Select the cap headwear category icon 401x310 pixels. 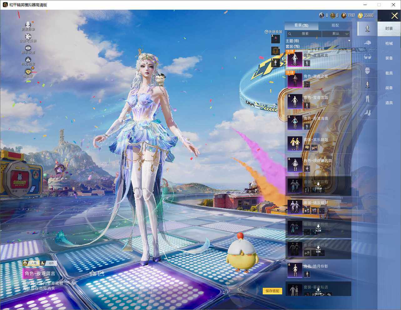coord(368,43)
